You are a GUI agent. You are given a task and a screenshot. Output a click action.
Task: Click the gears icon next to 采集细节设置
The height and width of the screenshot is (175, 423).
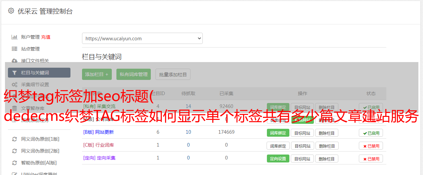[15, 85]
